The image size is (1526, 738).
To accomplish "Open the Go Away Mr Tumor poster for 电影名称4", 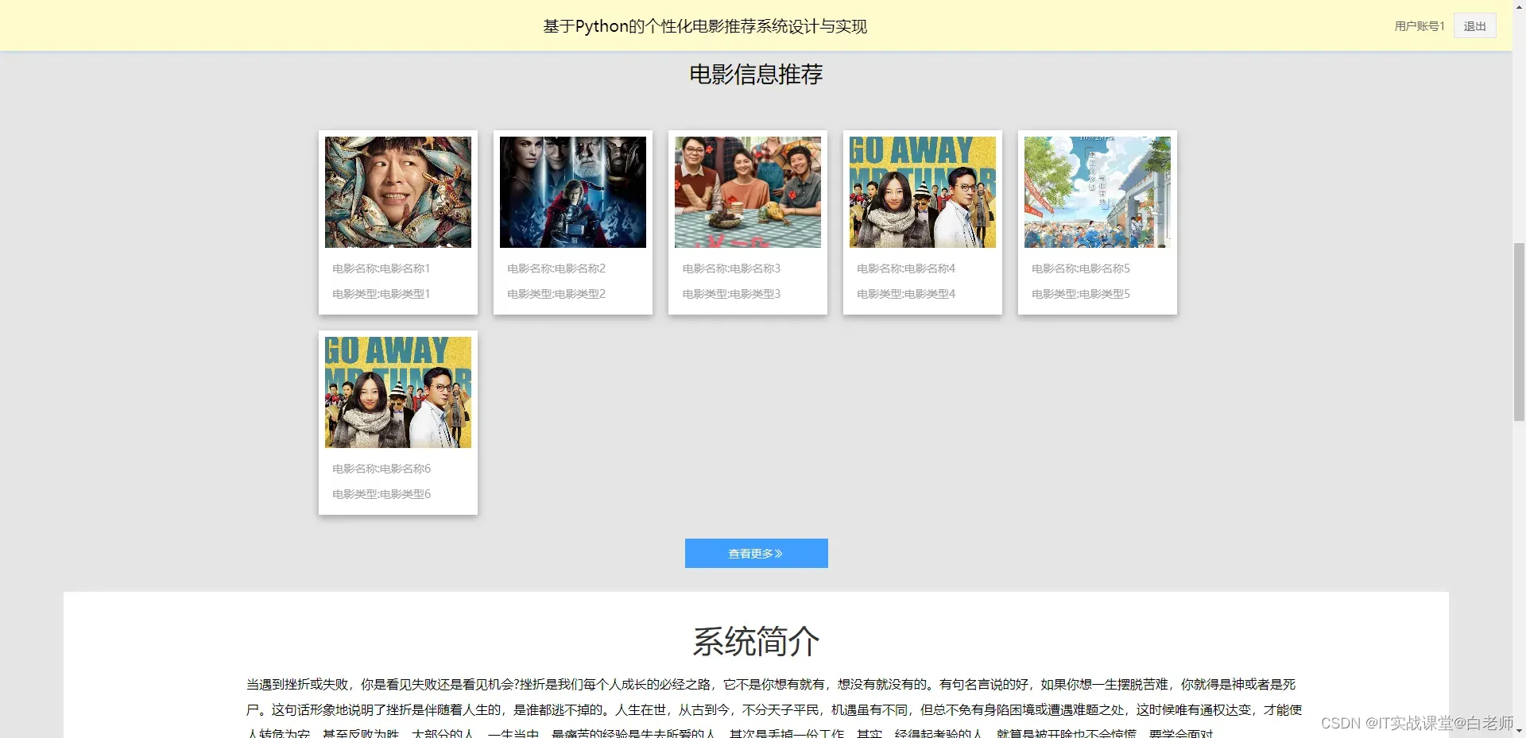I will click(923, 191).
